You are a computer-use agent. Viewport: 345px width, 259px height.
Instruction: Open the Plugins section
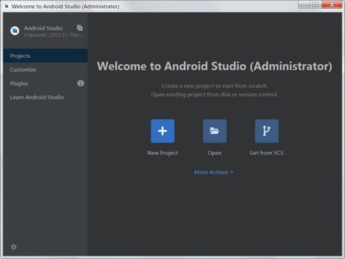45,83
